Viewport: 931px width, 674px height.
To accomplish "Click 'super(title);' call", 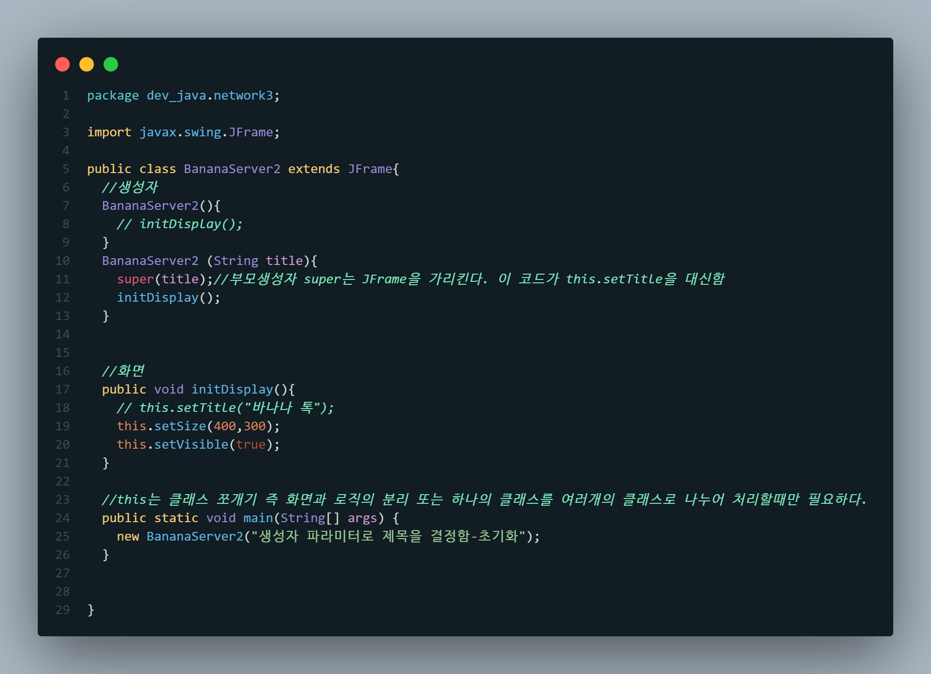I will 165,279.
